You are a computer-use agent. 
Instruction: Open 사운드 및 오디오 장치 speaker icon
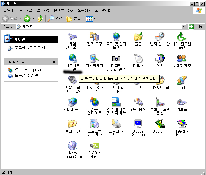tap(72, 80)
